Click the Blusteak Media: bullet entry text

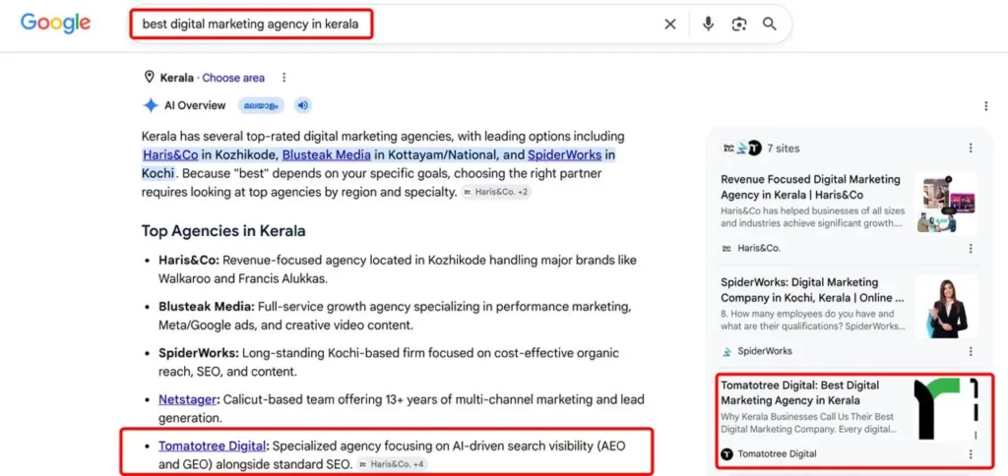(x=395, y=316)
